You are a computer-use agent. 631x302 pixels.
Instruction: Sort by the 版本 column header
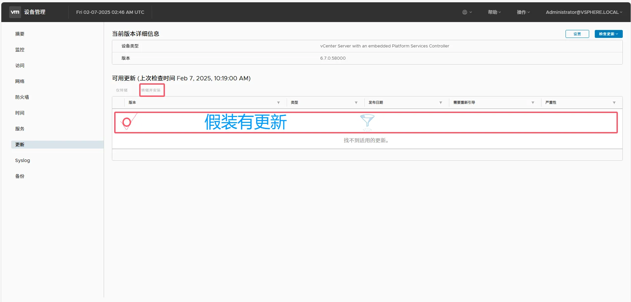point(132,102)
